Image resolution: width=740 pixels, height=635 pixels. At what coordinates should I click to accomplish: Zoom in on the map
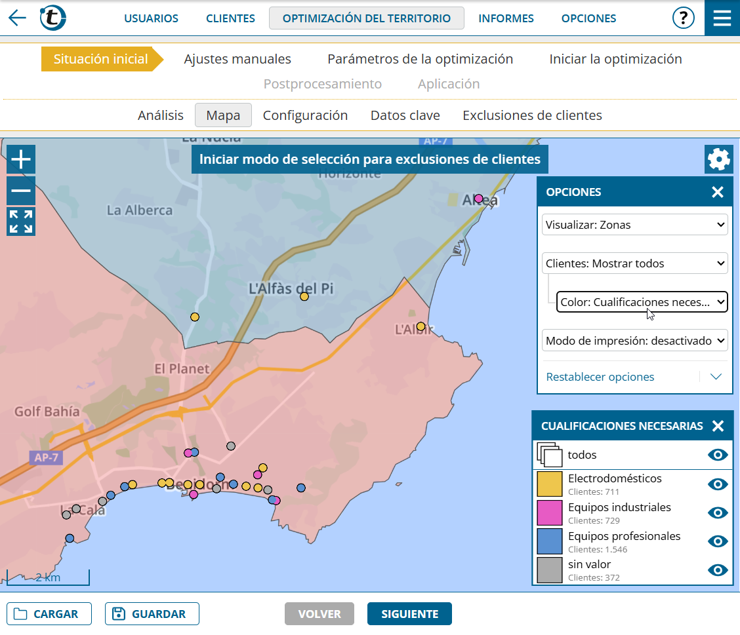coord(21,160)
